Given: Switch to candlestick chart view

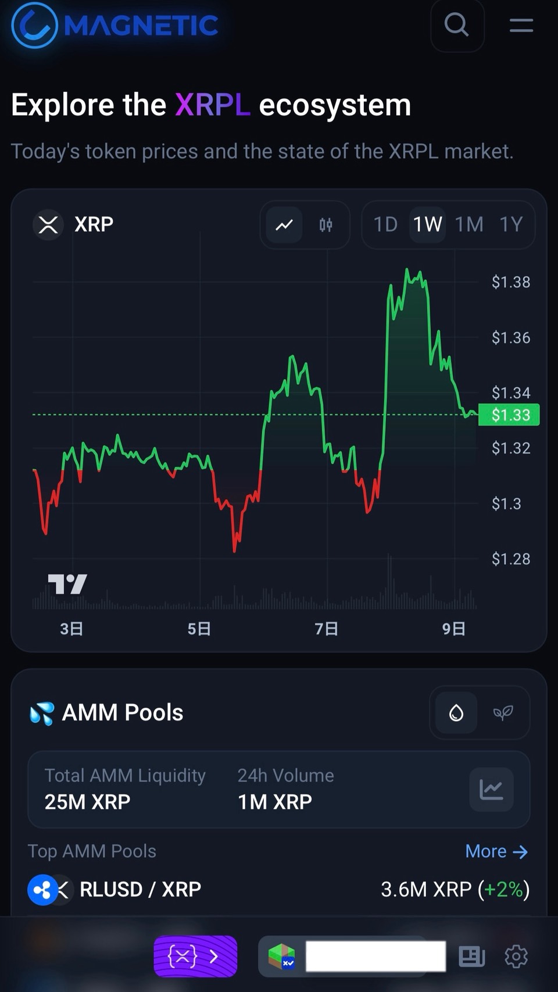Looking at the screenshot, I should pyautogui.click(x=325, y=224).
